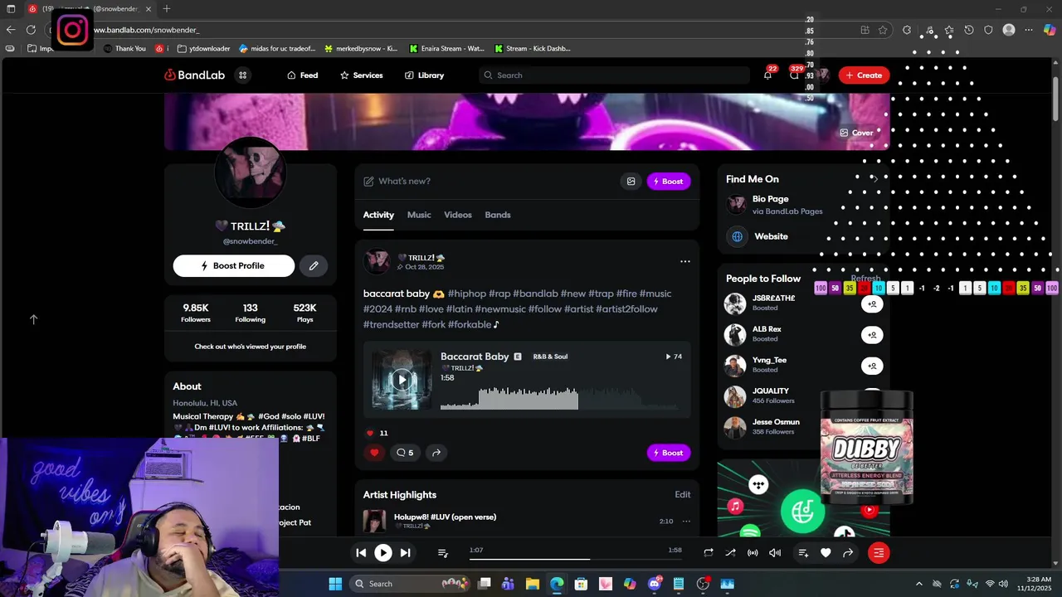Click the edit profile pencil icon
The width and height of the screenshot is (1062, 597).
(314, 265)
